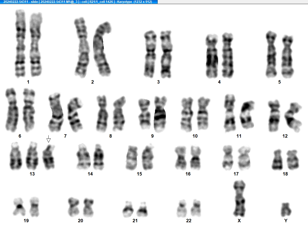Click the Karyotype window title bar
This screenshot has height=234, width=308.
click(x=79, y=2)
